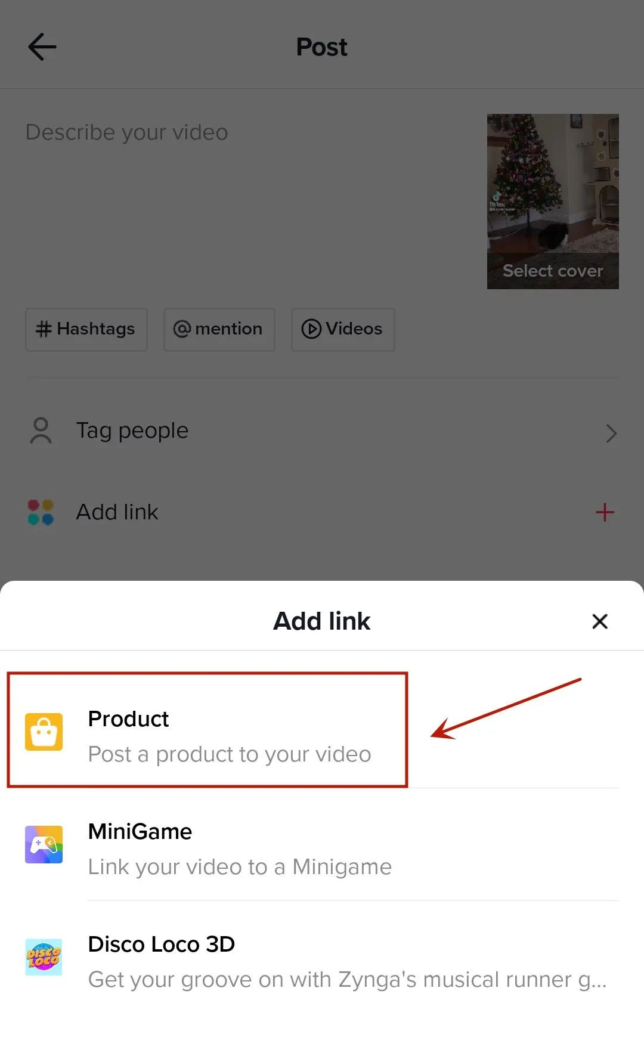The height and width of the screenshot is (1053, 644).
Task: Select the Product link option
Action: coord(229,735)
